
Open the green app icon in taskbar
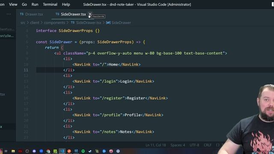[55, 151]
